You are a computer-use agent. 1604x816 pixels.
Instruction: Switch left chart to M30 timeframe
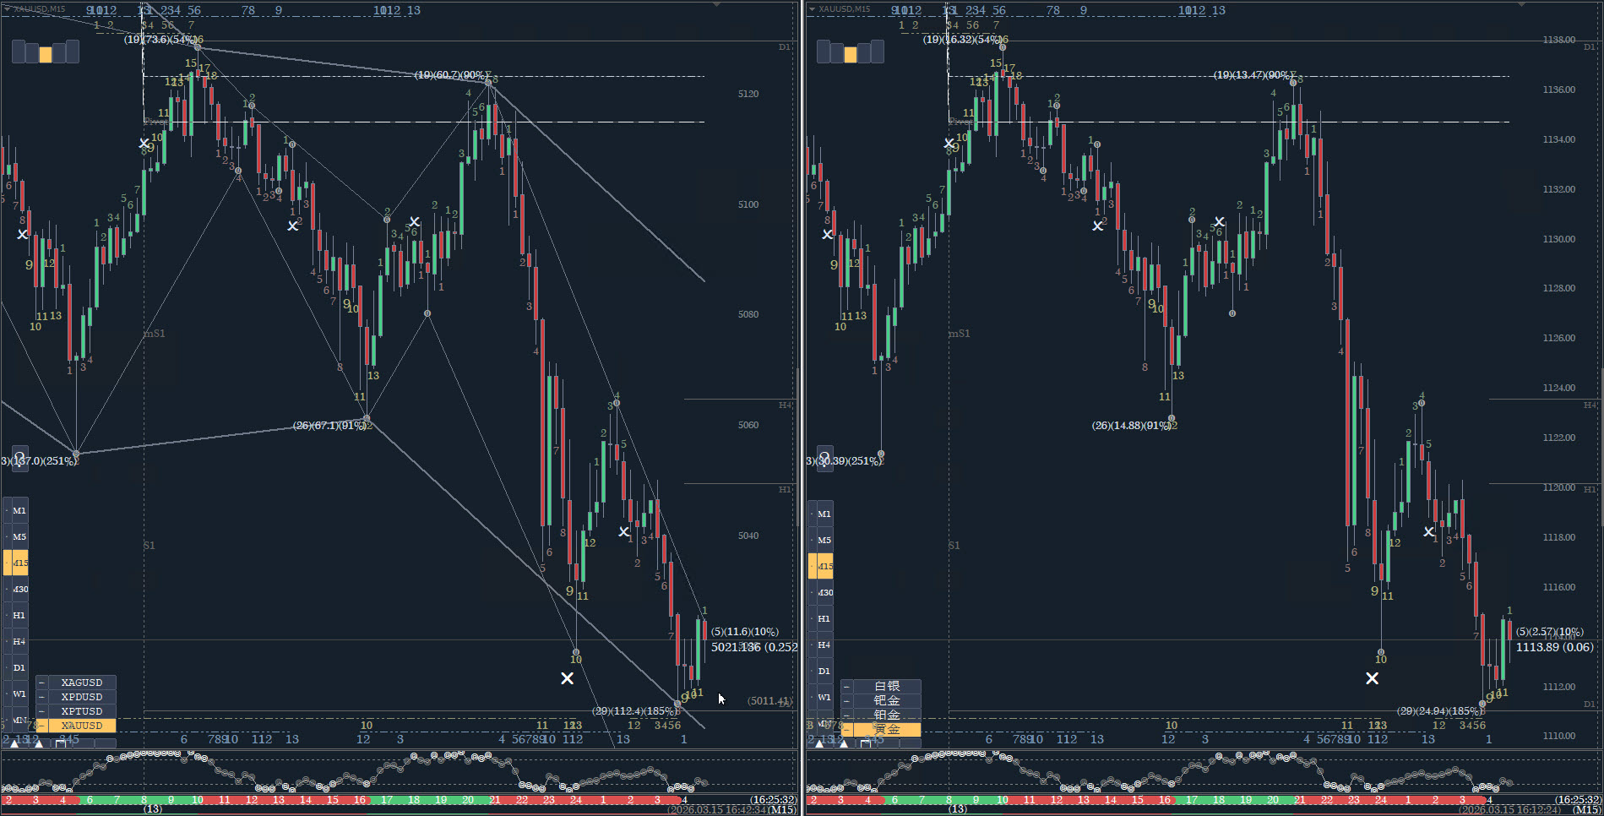[x=19, y=589]
